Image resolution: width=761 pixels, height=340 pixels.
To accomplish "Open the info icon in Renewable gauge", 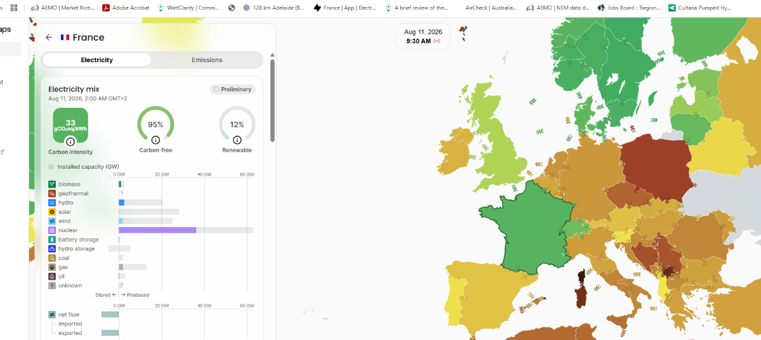I will coord(237,140).
